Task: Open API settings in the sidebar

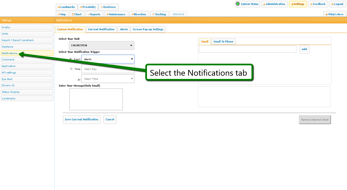Action: 27,73
